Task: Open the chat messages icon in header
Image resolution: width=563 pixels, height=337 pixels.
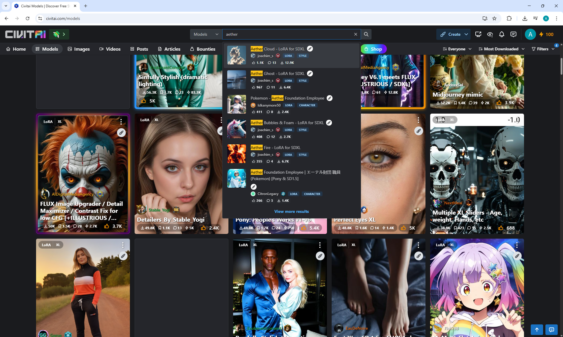Action: point(513,34)
